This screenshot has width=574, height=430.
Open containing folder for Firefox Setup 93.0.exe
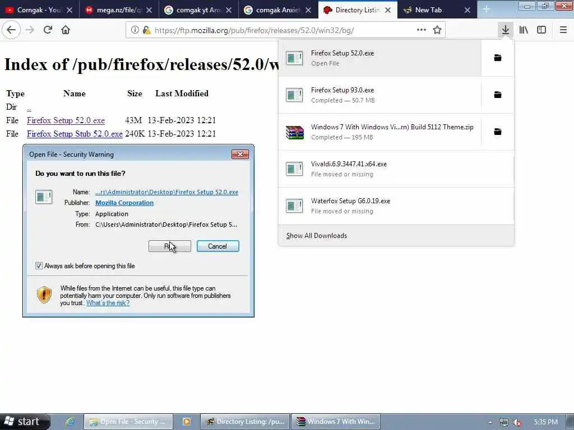498,95
